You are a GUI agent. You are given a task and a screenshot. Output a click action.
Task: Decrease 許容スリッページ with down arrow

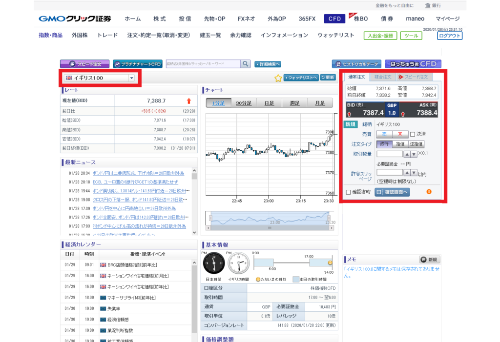click(414, 173)
